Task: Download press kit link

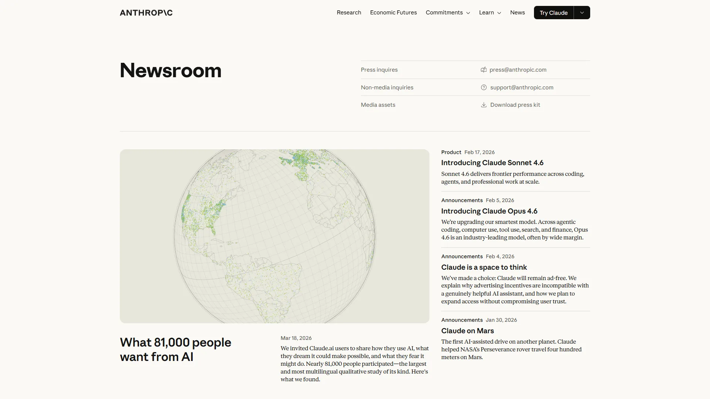Action: 515,105
